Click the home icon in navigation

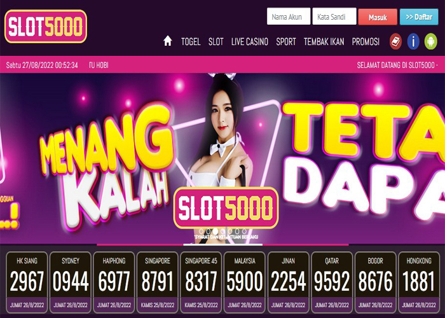point(167,41)
